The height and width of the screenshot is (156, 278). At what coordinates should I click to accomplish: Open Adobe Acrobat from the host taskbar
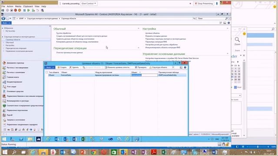[x=154, y=152]
